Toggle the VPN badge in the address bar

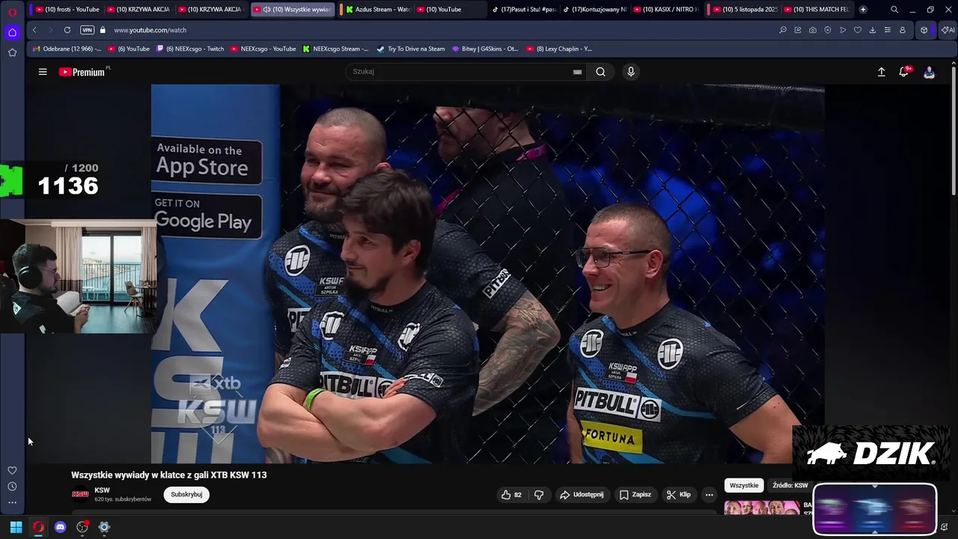point(87,30)
